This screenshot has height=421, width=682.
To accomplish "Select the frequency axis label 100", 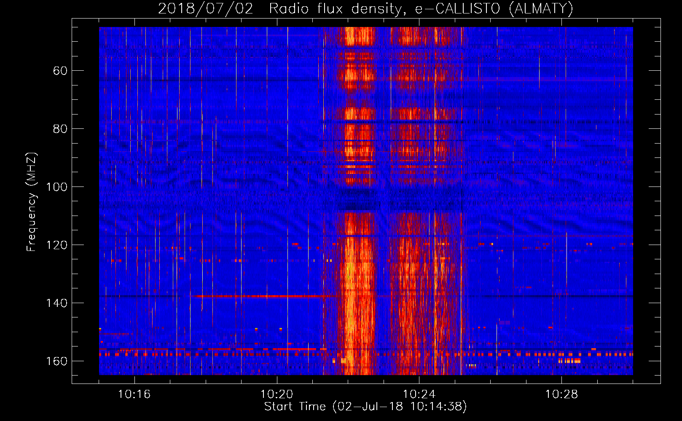I will pyautogui.click(x=57, y=187).
